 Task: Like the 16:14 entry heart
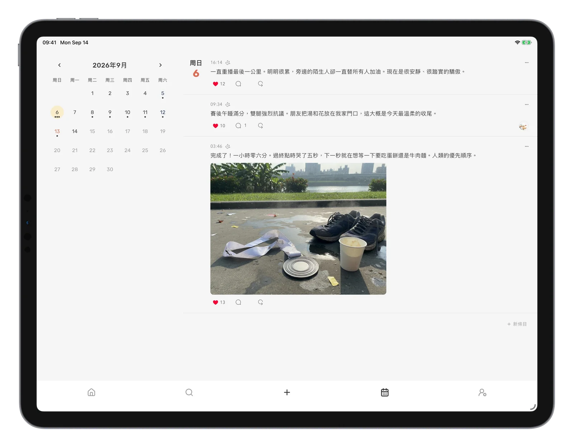coord(215,84)
